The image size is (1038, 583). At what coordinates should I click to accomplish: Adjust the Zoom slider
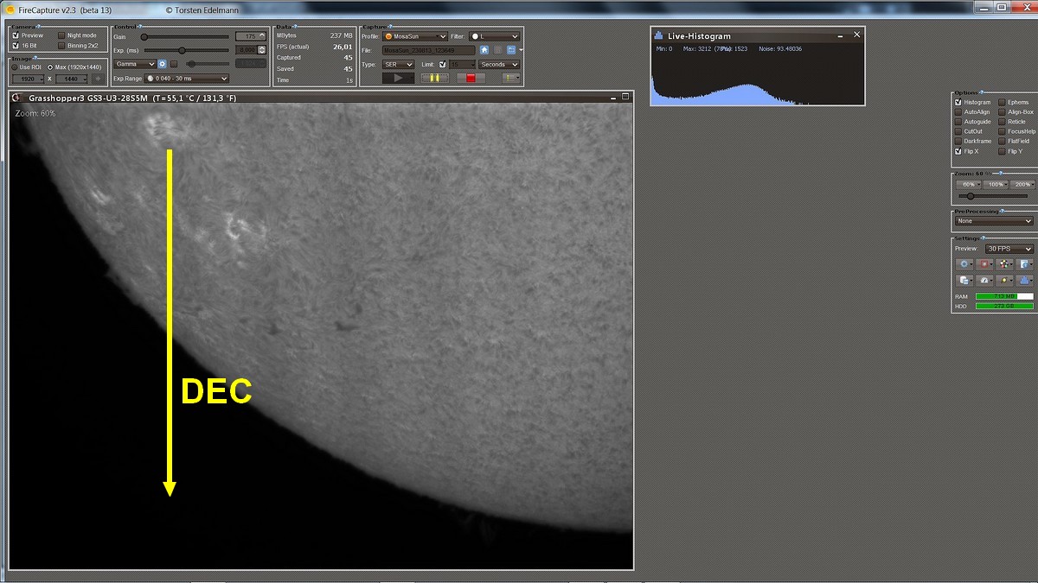click(x=993, y=196)
